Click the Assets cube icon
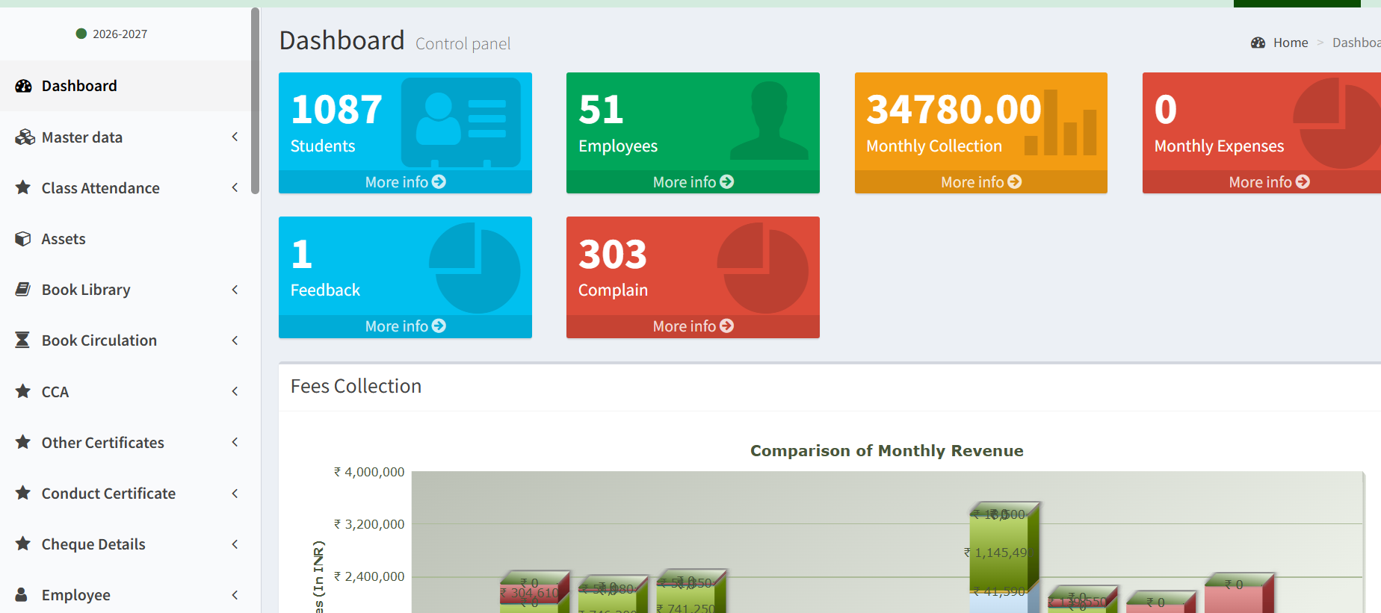 point(23,239)
